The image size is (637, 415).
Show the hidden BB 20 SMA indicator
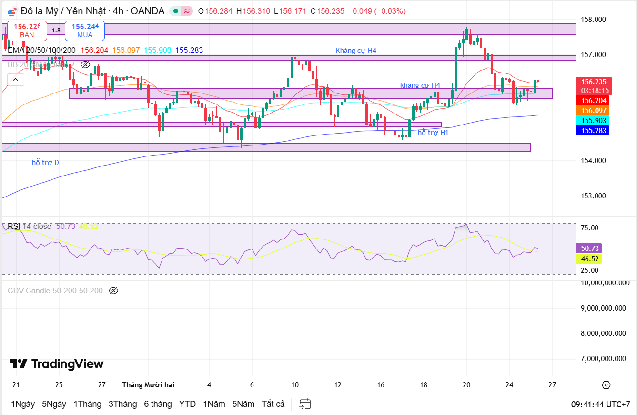(86, 65)
